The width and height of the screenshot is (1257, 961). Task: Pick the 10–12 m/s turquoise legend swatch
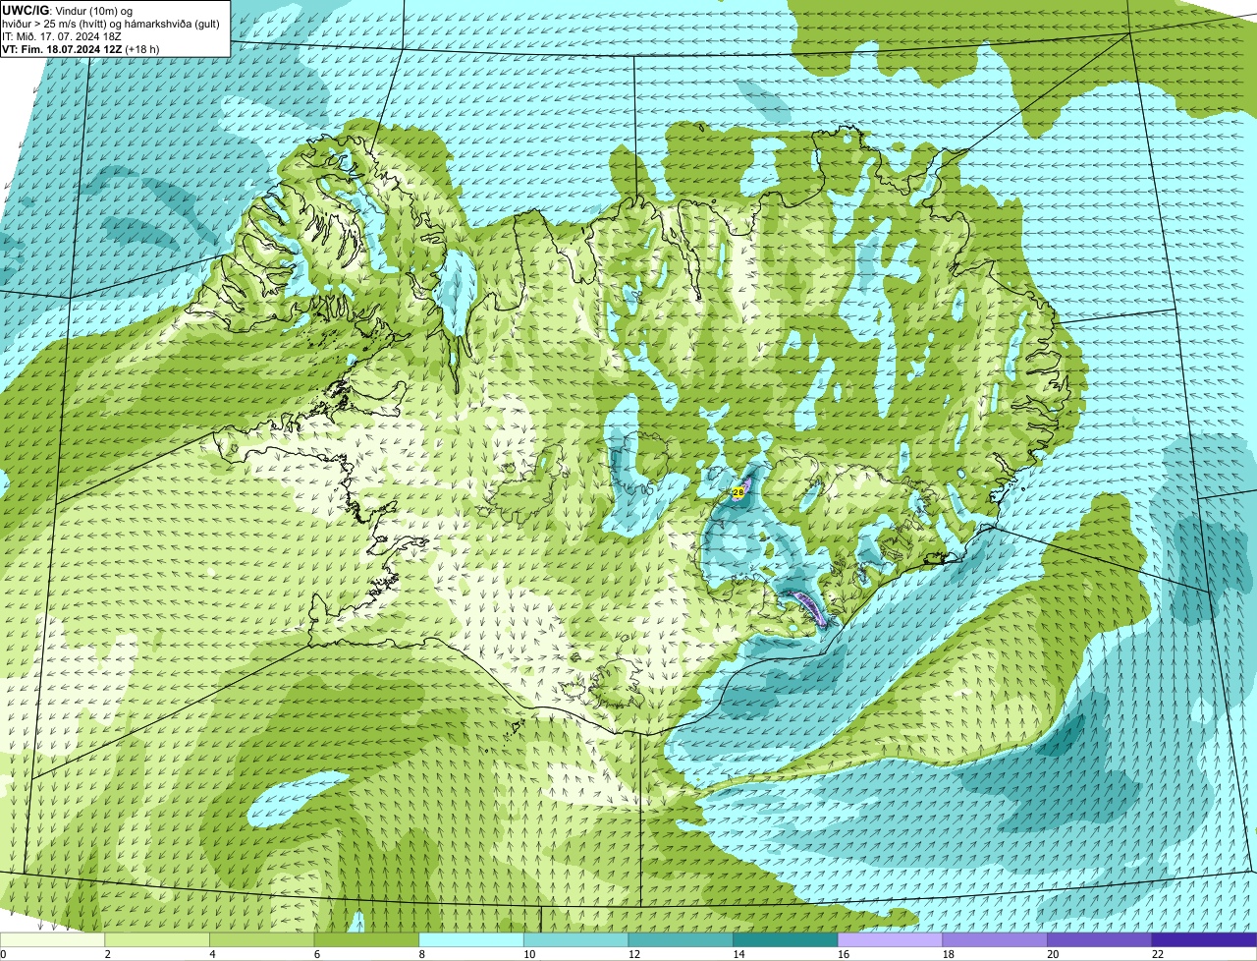tap(575, 939)
